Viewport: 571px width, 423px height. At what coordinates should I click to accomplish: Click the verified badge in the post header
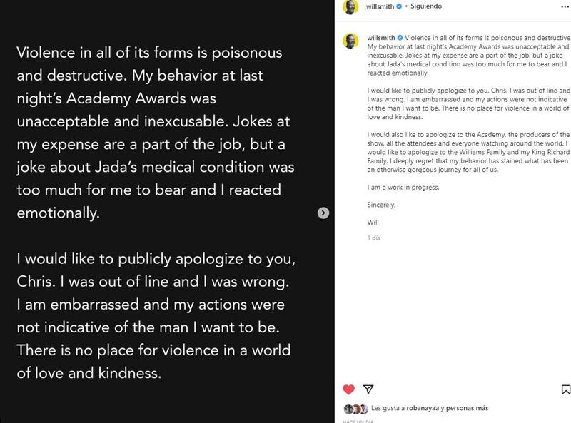[400, 7]
